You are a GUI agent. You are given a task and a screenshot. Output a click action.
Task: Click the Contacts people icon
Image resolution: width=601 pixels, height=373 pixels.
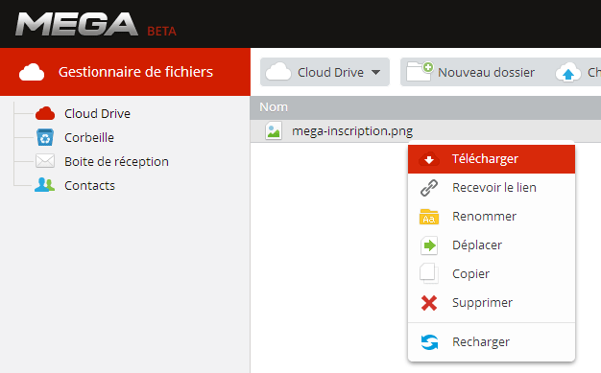[45, 185]
